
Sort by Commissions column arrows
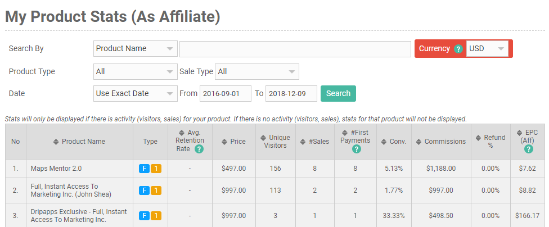point(418,142)
